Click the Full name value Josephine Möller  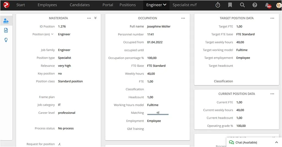[x=159, y=27]
